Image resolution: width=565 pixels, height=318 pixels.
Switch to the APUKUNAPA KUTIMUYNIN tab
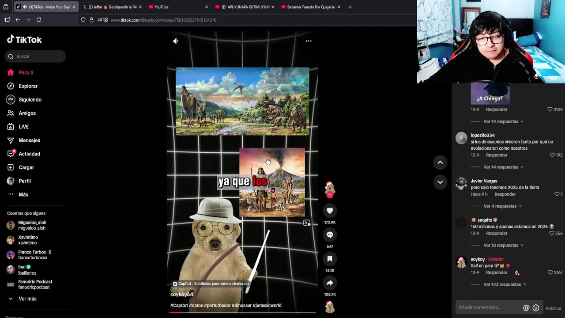coord(244,7)
